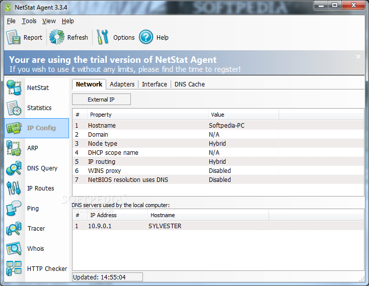Open the IP Routes sidebar icon
The width and height of the screenshot is (369, 286).
[x=14, y=188]
